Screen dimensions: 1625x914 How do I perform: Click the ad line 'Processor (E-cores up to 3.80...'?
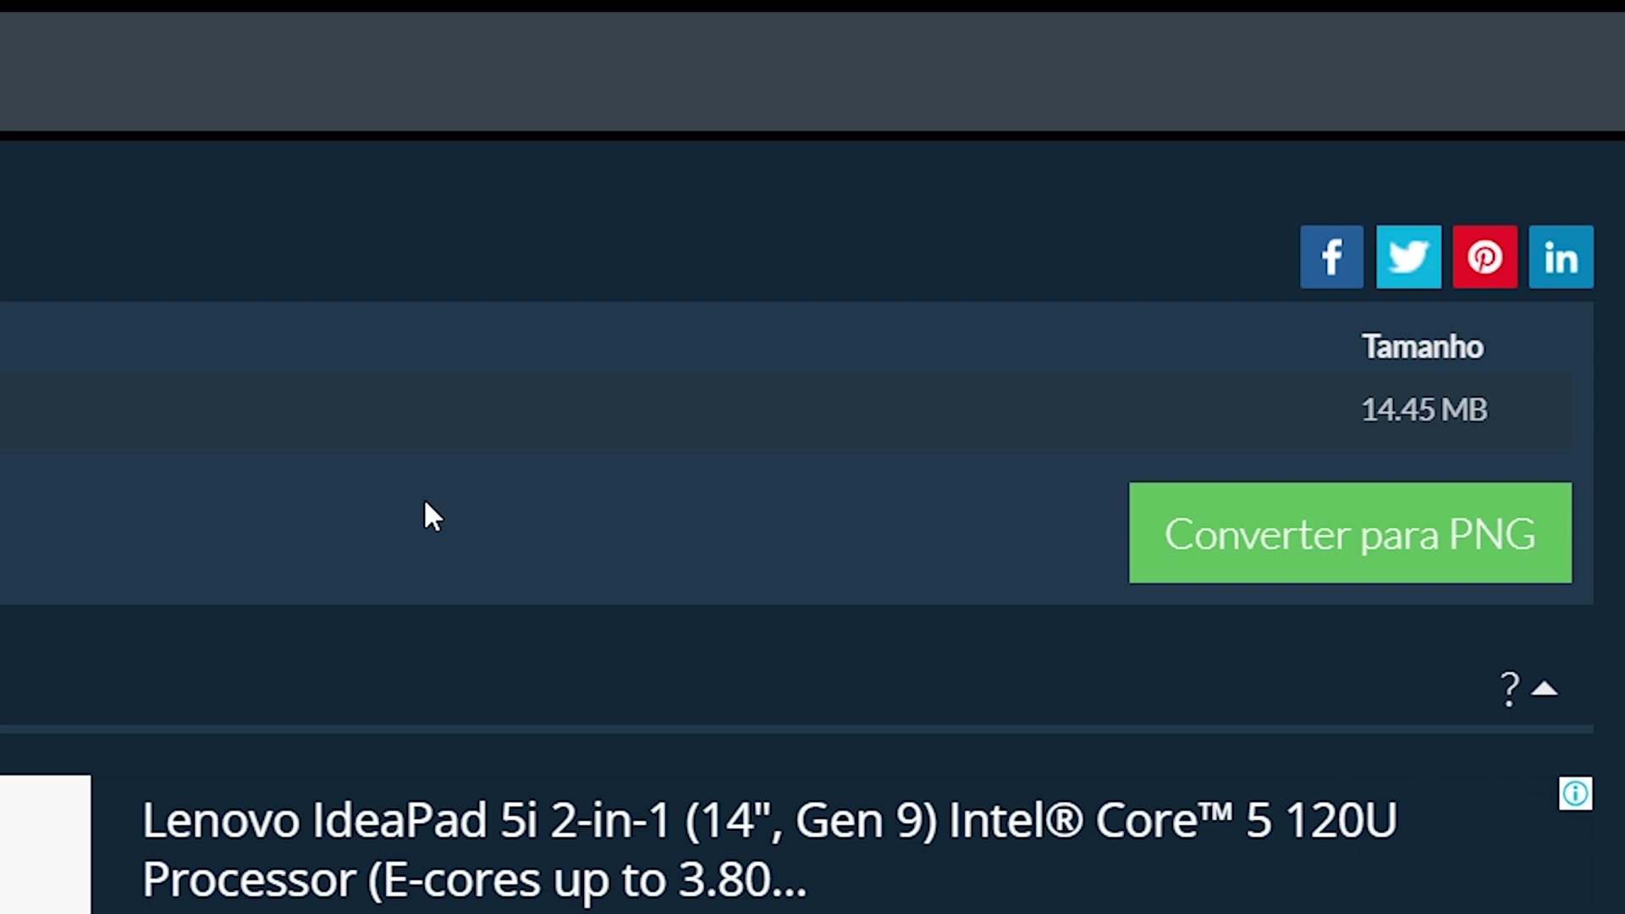tap(474, 880)
